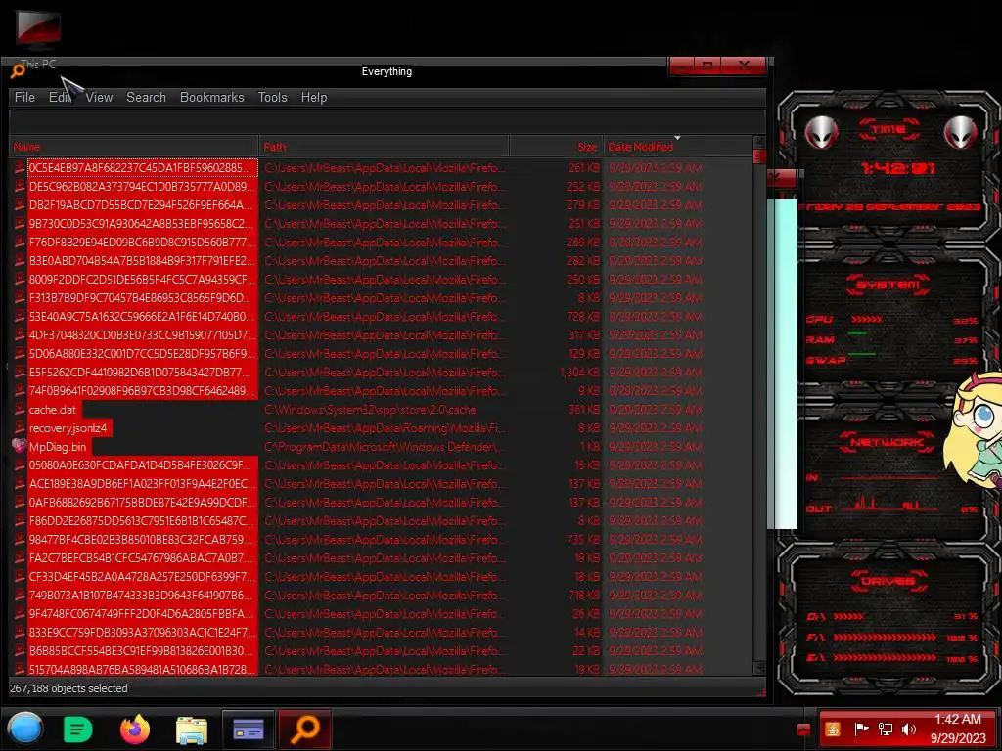Click file icon of 9B730C0D53C91A930642A8B53EBF95658C2
1002x751 pixels.
[20, 224]
